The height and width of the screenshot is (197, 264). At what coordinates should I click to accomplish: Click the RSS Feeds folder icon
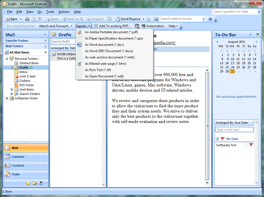tap(16, 85)
